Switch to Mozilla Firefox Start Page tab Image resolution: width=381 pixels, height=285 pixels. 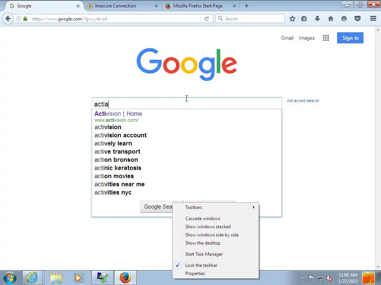(201, 6)
